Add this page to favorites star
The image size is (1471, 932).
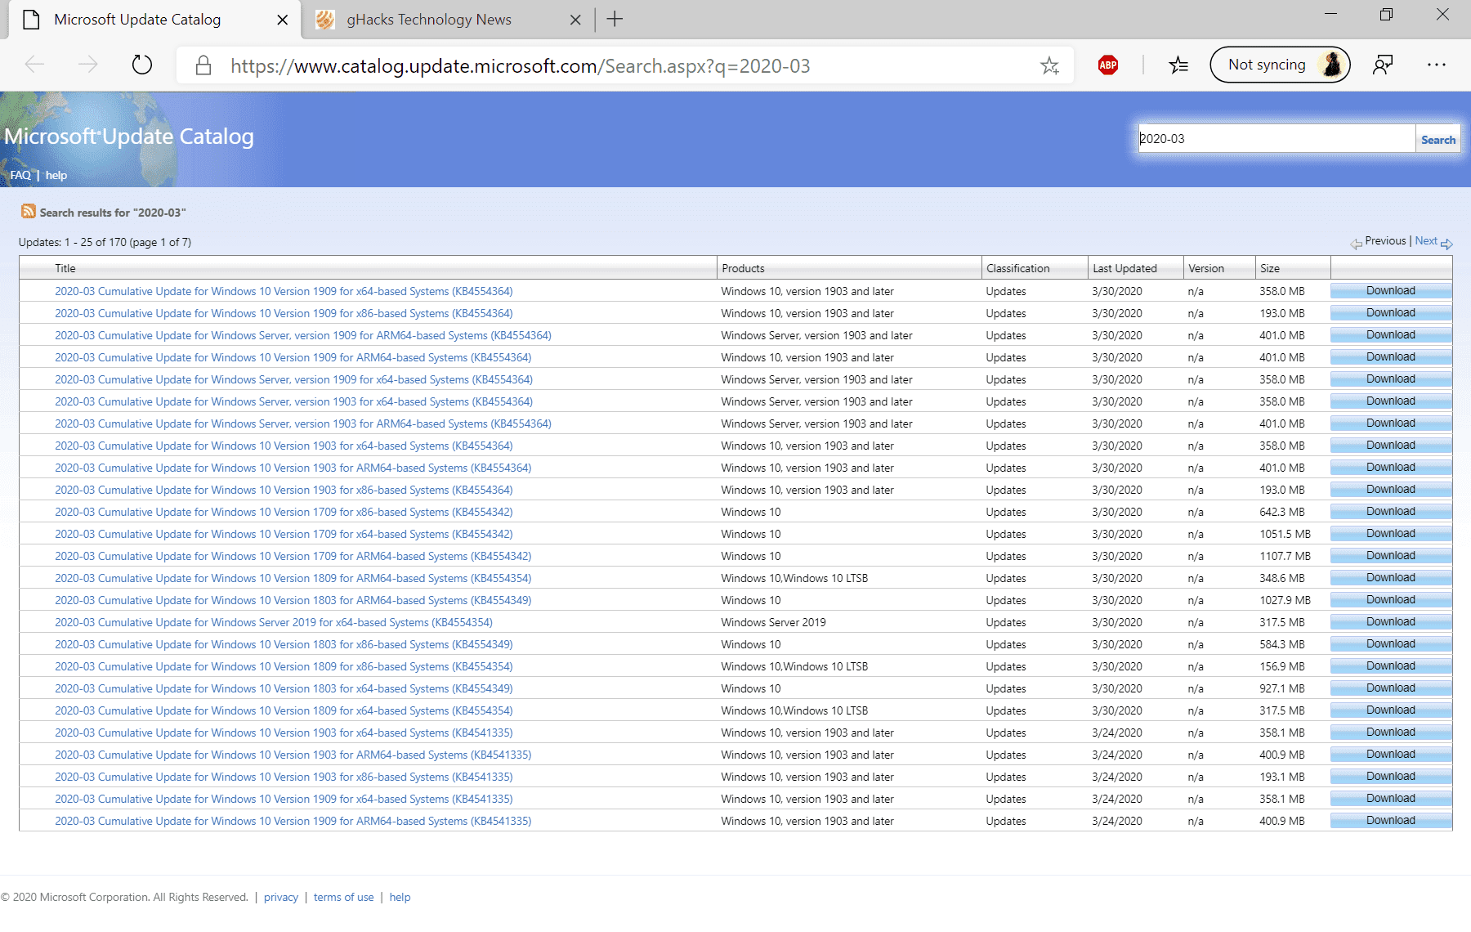(x=1049, y=65)
